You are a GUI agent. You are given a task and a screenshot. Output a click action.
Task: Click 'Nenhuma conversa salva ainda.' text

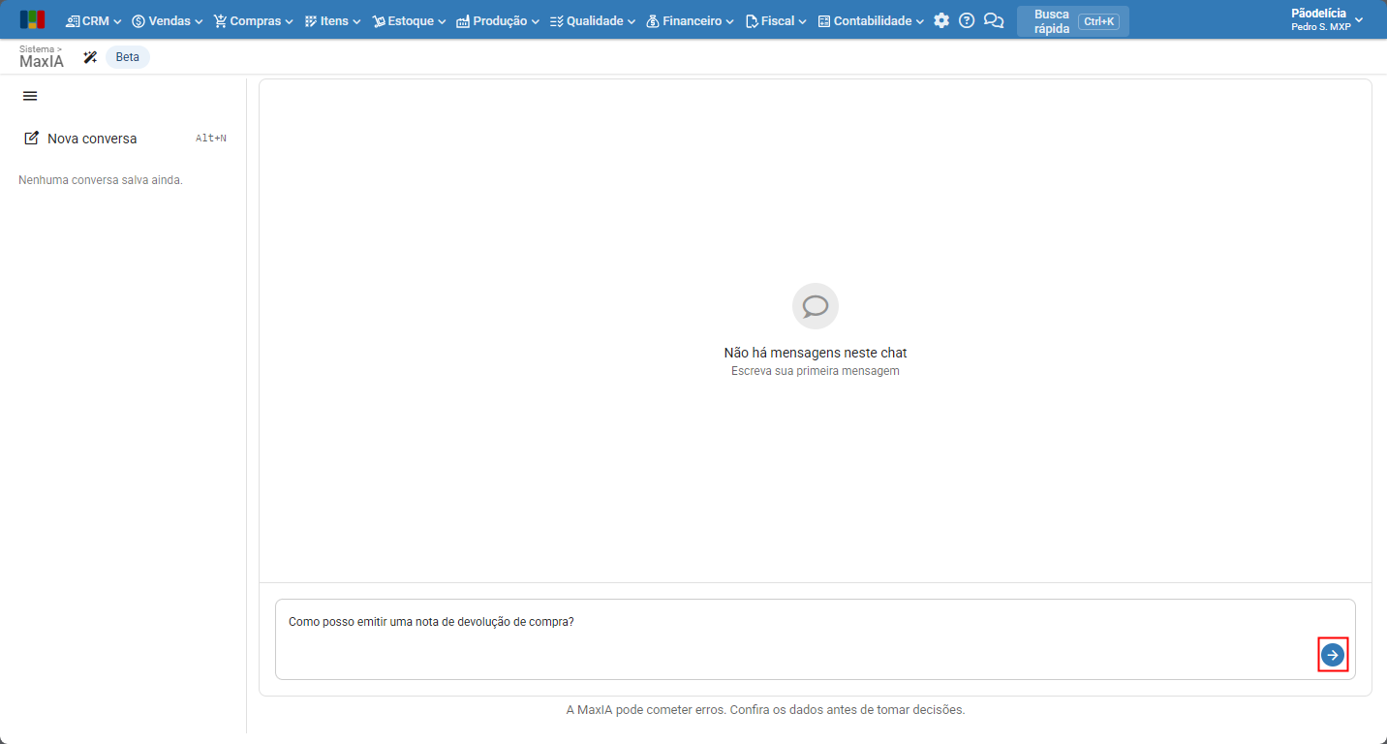point(101,180)
